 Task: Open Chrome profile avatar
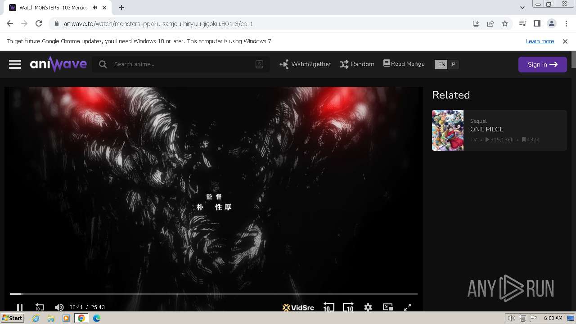pyautogui.click(x=551, y=23)
